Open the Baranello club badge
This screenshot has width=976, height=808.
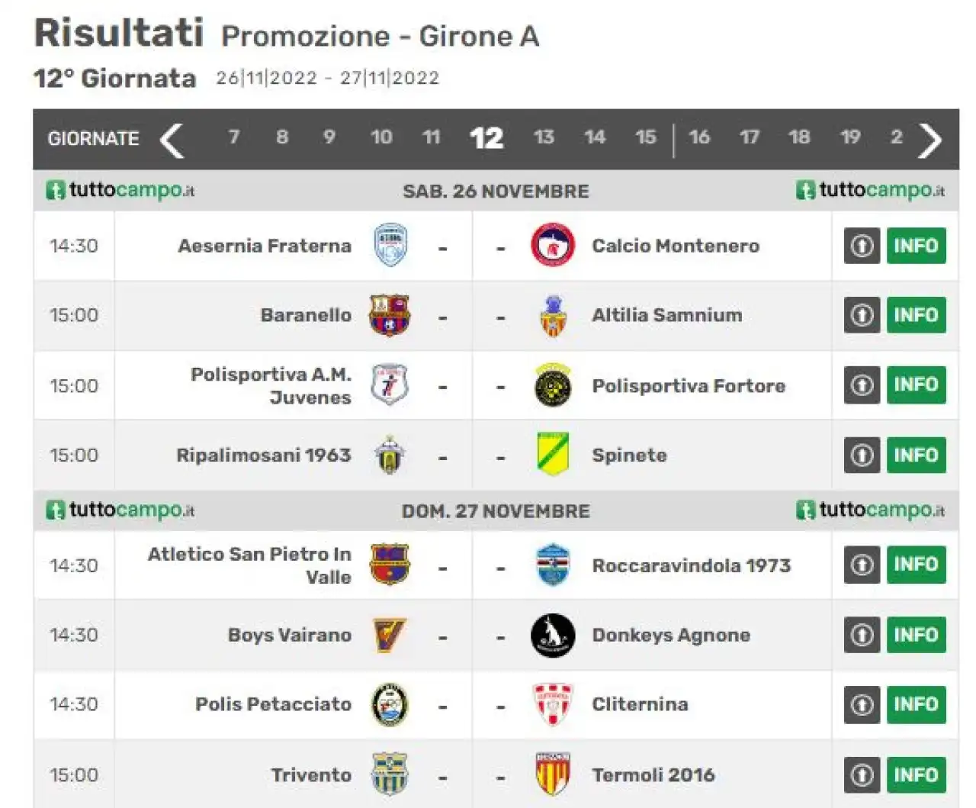pos(390,315)
